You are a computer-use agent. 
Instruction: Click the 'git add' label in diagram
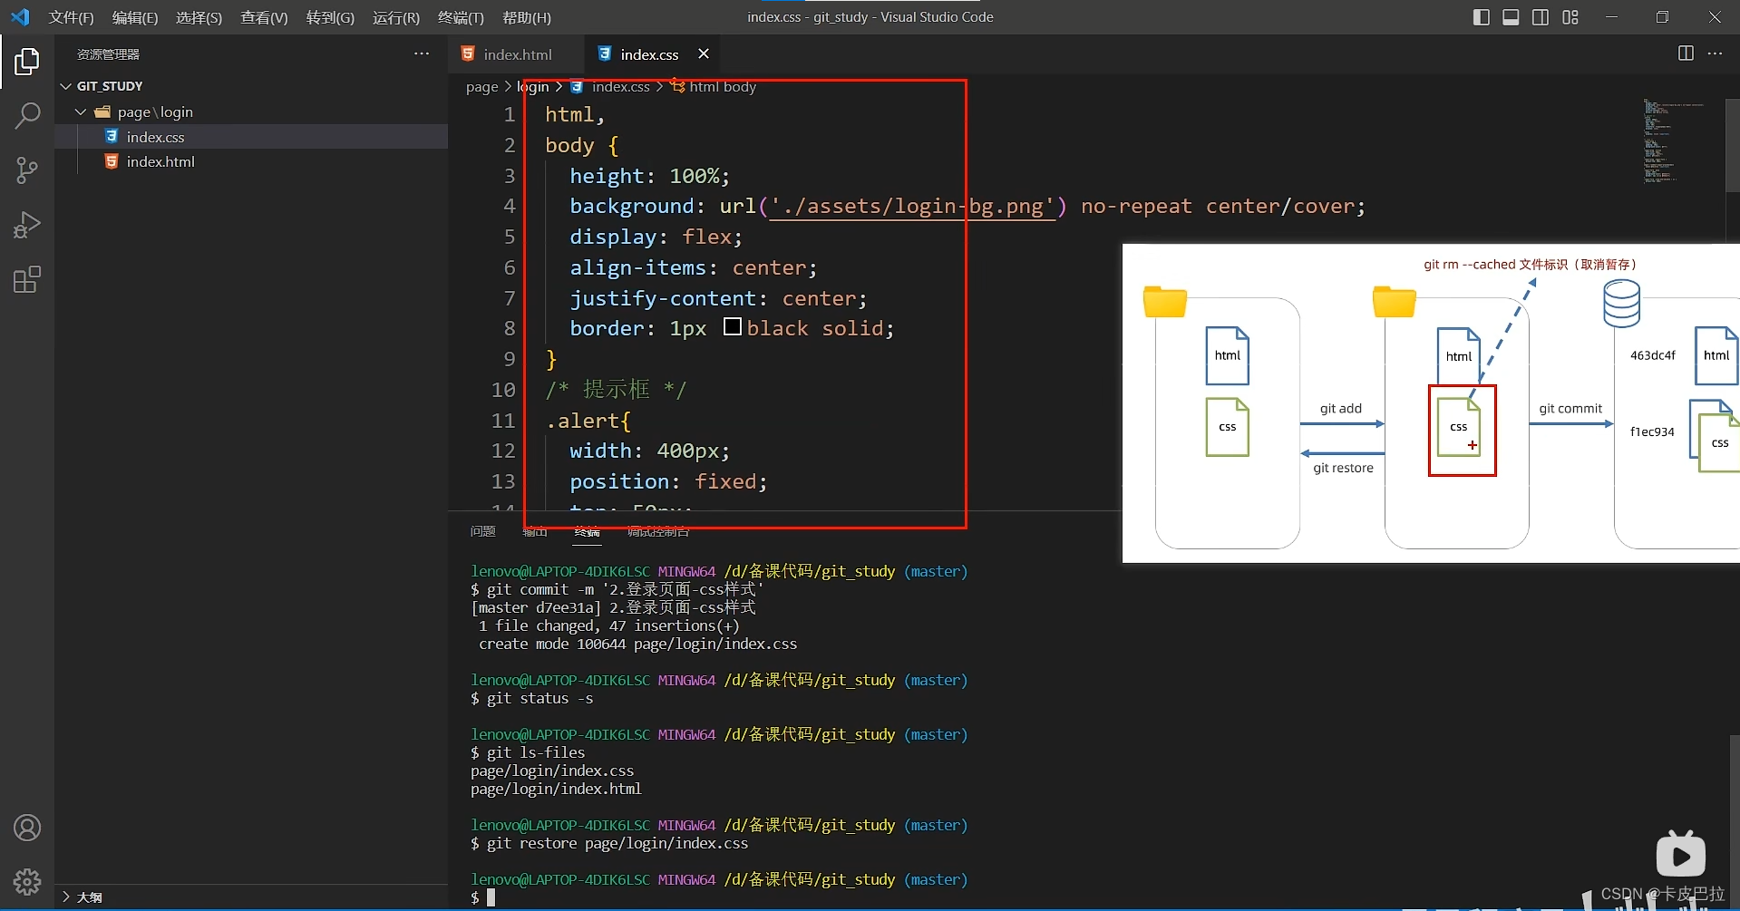(1341, 409)
